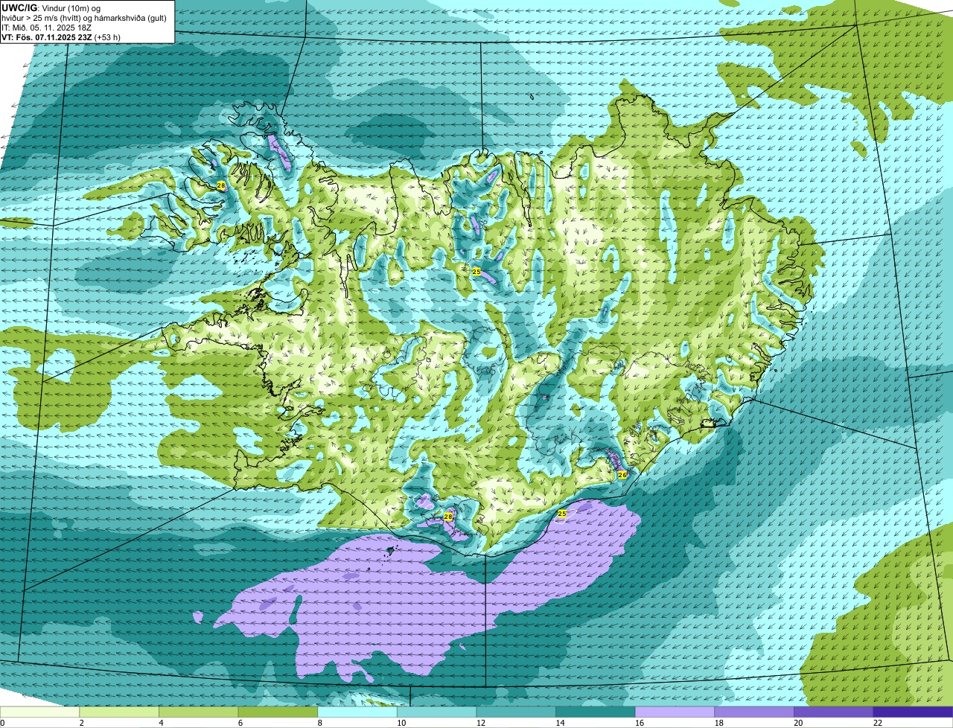Image resolution: width=953 pixels, height=728 pixels.
Task: Click the 14–16 m/s dark teal legend swatch
Action: pos(596,712)
